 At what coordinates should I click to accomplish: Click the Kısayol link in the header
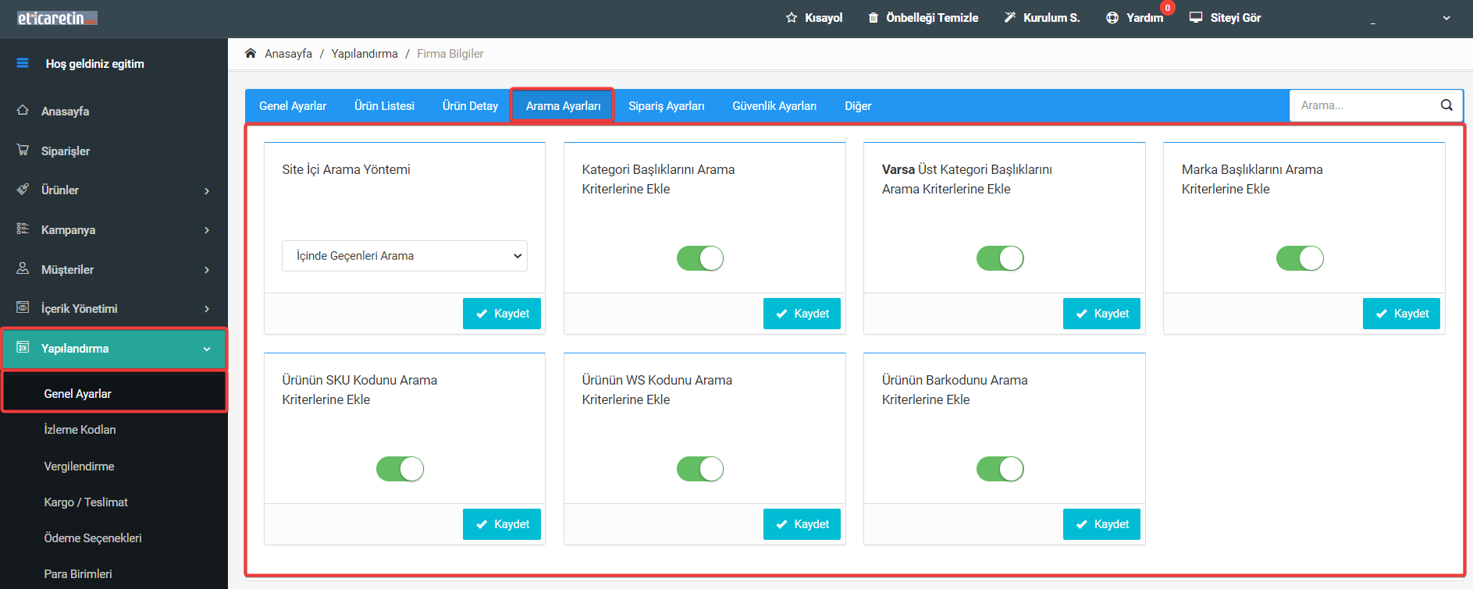coord(824,17)
